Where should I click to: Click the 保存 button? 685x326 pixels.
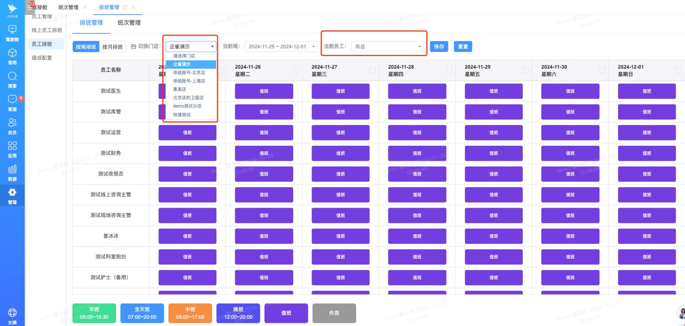pyautogui.click(x=439, y=47)
